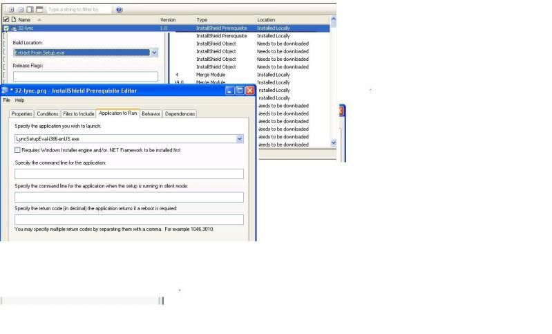Toggle the side-panel layout toolbar icon
This screenshot has height=334, width=552.
pos(30,10)
